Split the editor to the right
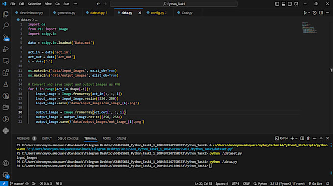The width and height of the screenshot is (333, 186). tap(321, 13)
